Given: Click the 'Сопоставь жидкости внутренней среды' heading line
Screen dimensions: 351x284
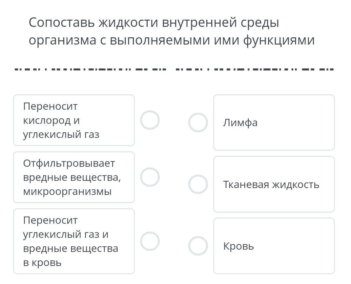Looking at the screenshot, I should click(x=154, y=23).
